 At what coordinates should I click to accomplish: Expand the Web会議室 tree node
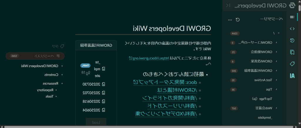pos(276,108)
